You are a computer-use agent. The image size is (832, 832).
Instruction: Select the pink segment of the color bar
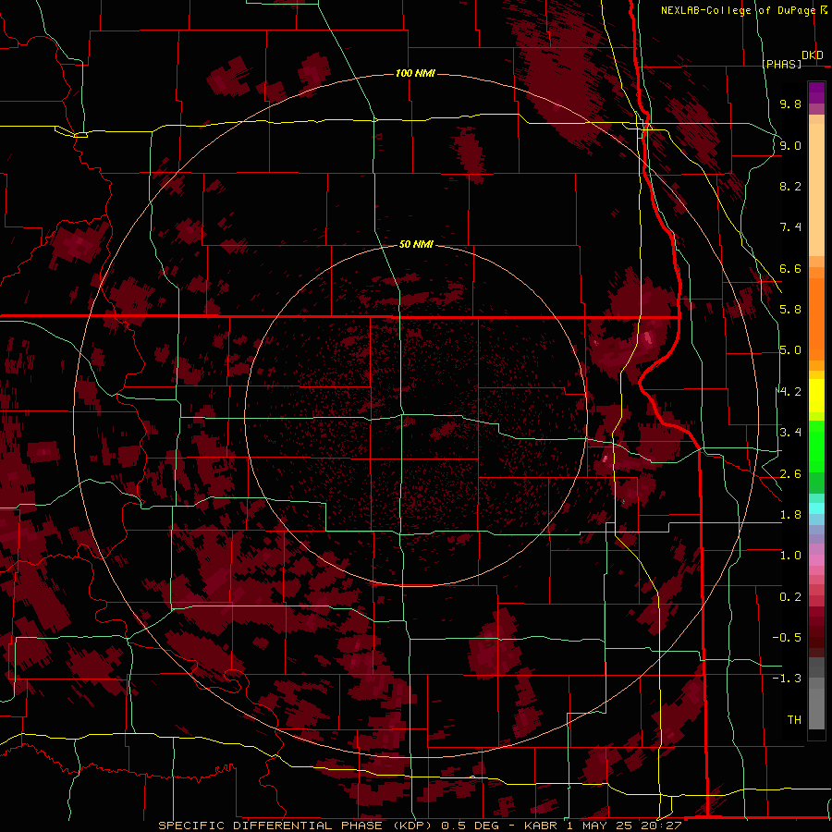point(816,560)
